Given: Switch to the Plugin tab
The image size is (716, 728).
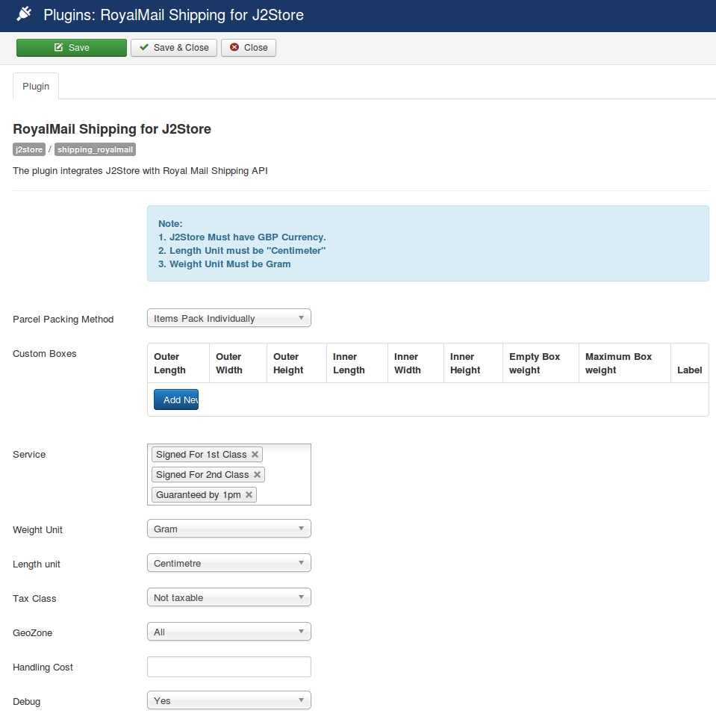Looking at the screenshot, I should click(36, 87).
